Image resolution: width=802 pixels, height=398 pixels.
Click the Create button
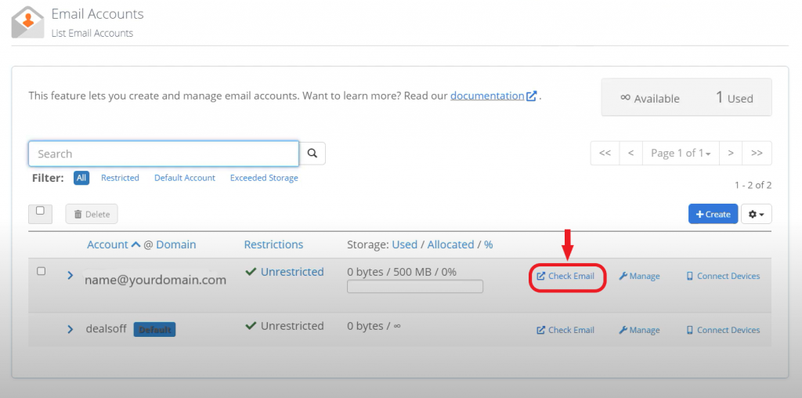coord(713,215)
